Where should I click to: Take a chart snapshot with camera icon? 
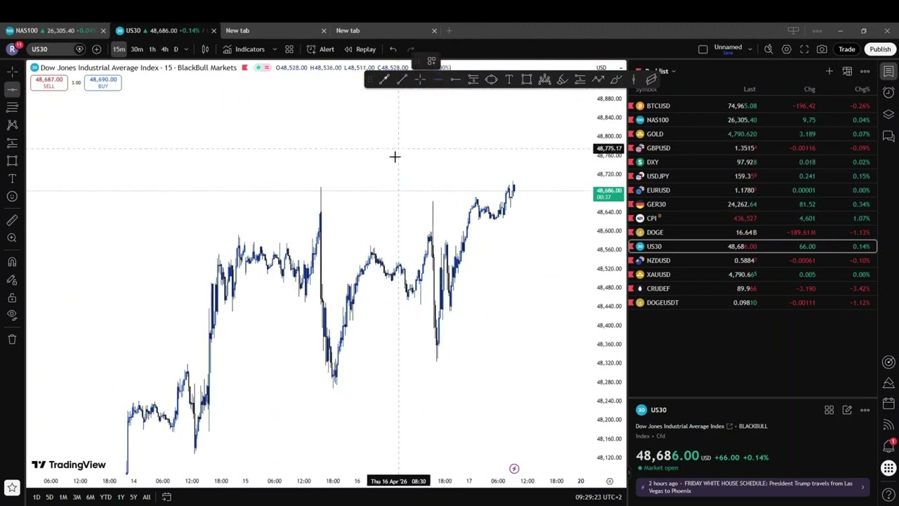[822, 49]
